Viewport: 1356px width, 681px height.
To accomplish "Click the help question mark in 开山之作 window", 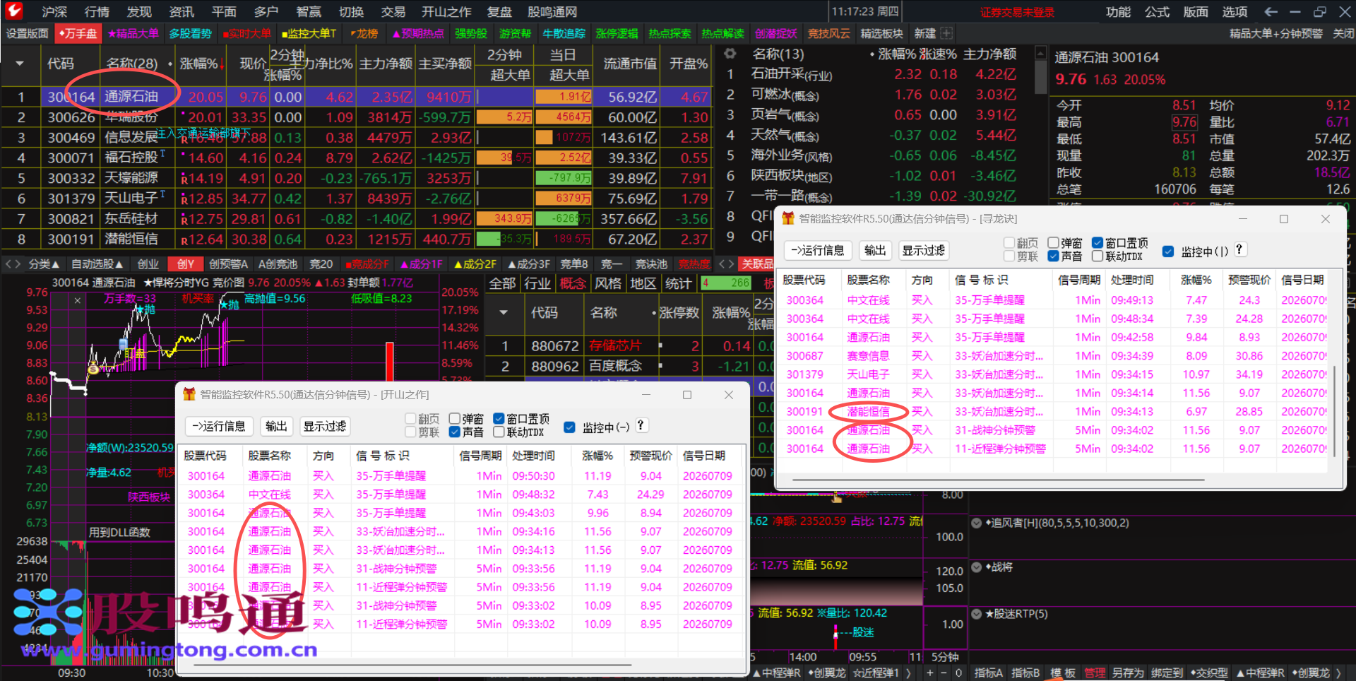I will [641, 425].
